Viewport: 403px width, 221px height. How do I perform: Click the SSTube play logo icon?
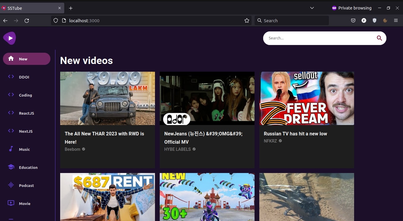pyautogui.click(x=9, y=38)
